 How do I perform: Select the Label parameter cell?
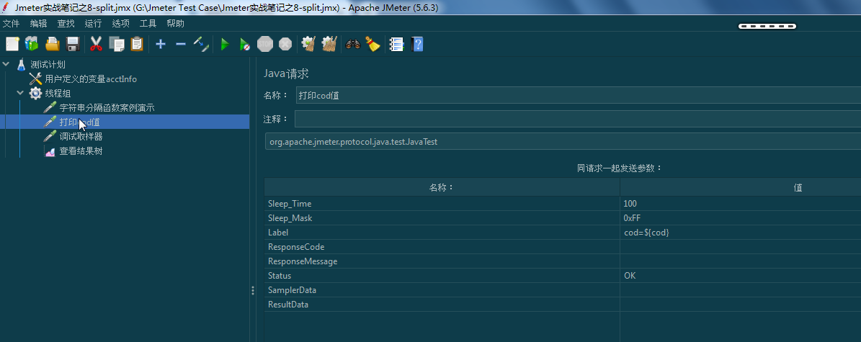(x=442, y=233)
